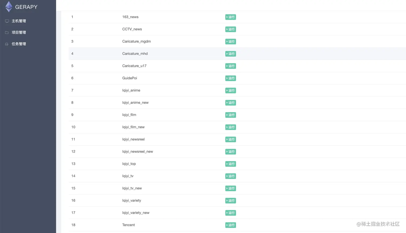This screenshot has width=406, height=233.
Task: Select the Iqiyi_variety_new spider name
Action: tap(136, 213)
